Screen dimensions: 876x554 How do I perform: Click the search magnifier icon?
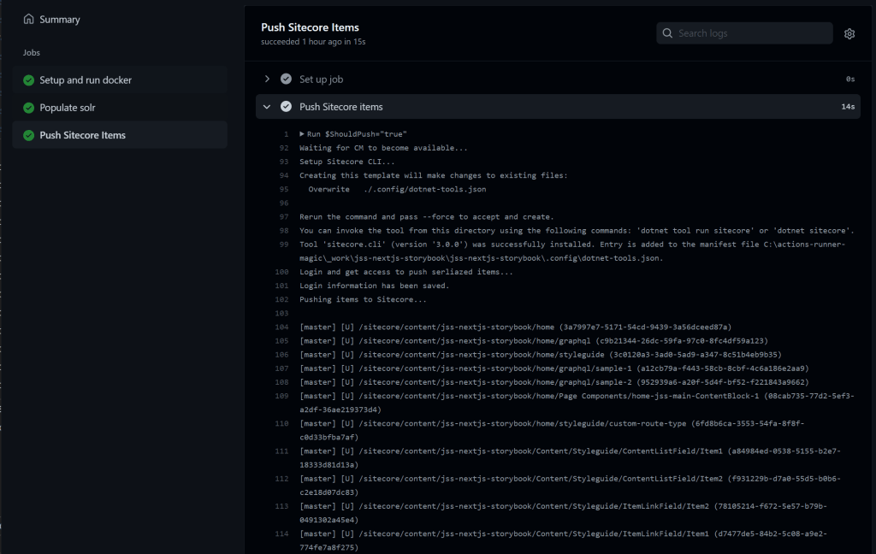[x=667, y=33]
